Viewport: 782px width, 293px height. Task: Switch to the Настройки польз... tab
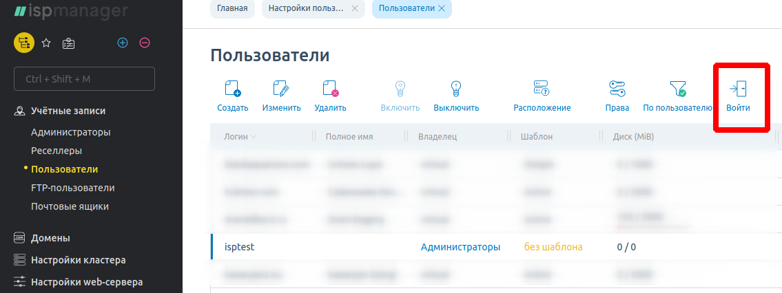pos(305,8)
